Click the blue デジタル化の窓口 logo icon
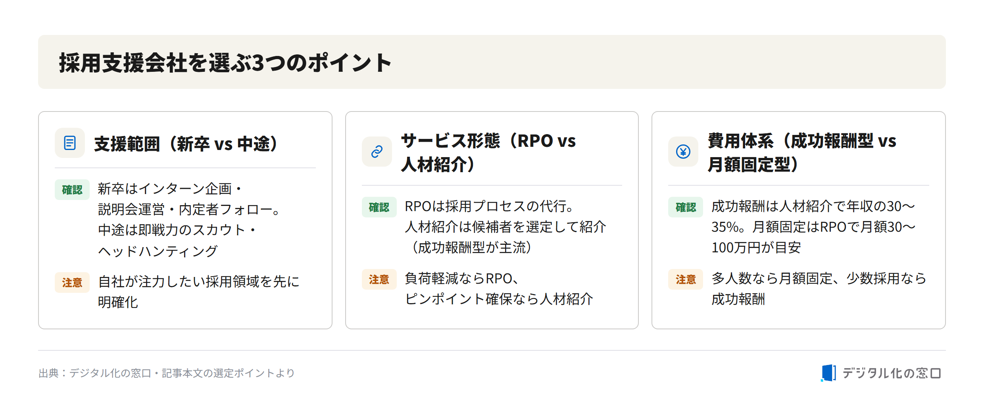The width and height of the screenshot is (984, 419). click(x=828, y=373)
